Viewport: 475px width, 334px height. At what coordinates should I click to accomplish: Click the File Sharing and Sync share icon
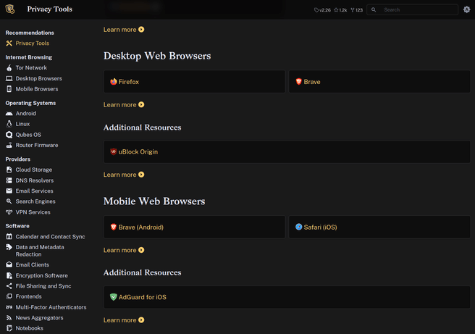pos(9,285)
